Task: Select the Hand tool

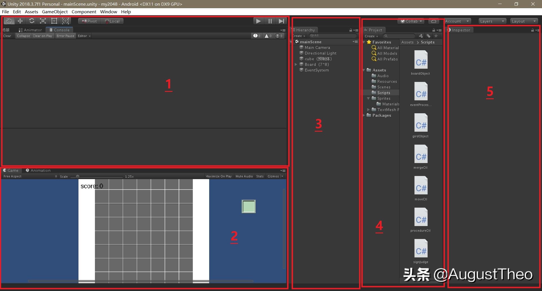Action: pos(9,21)
